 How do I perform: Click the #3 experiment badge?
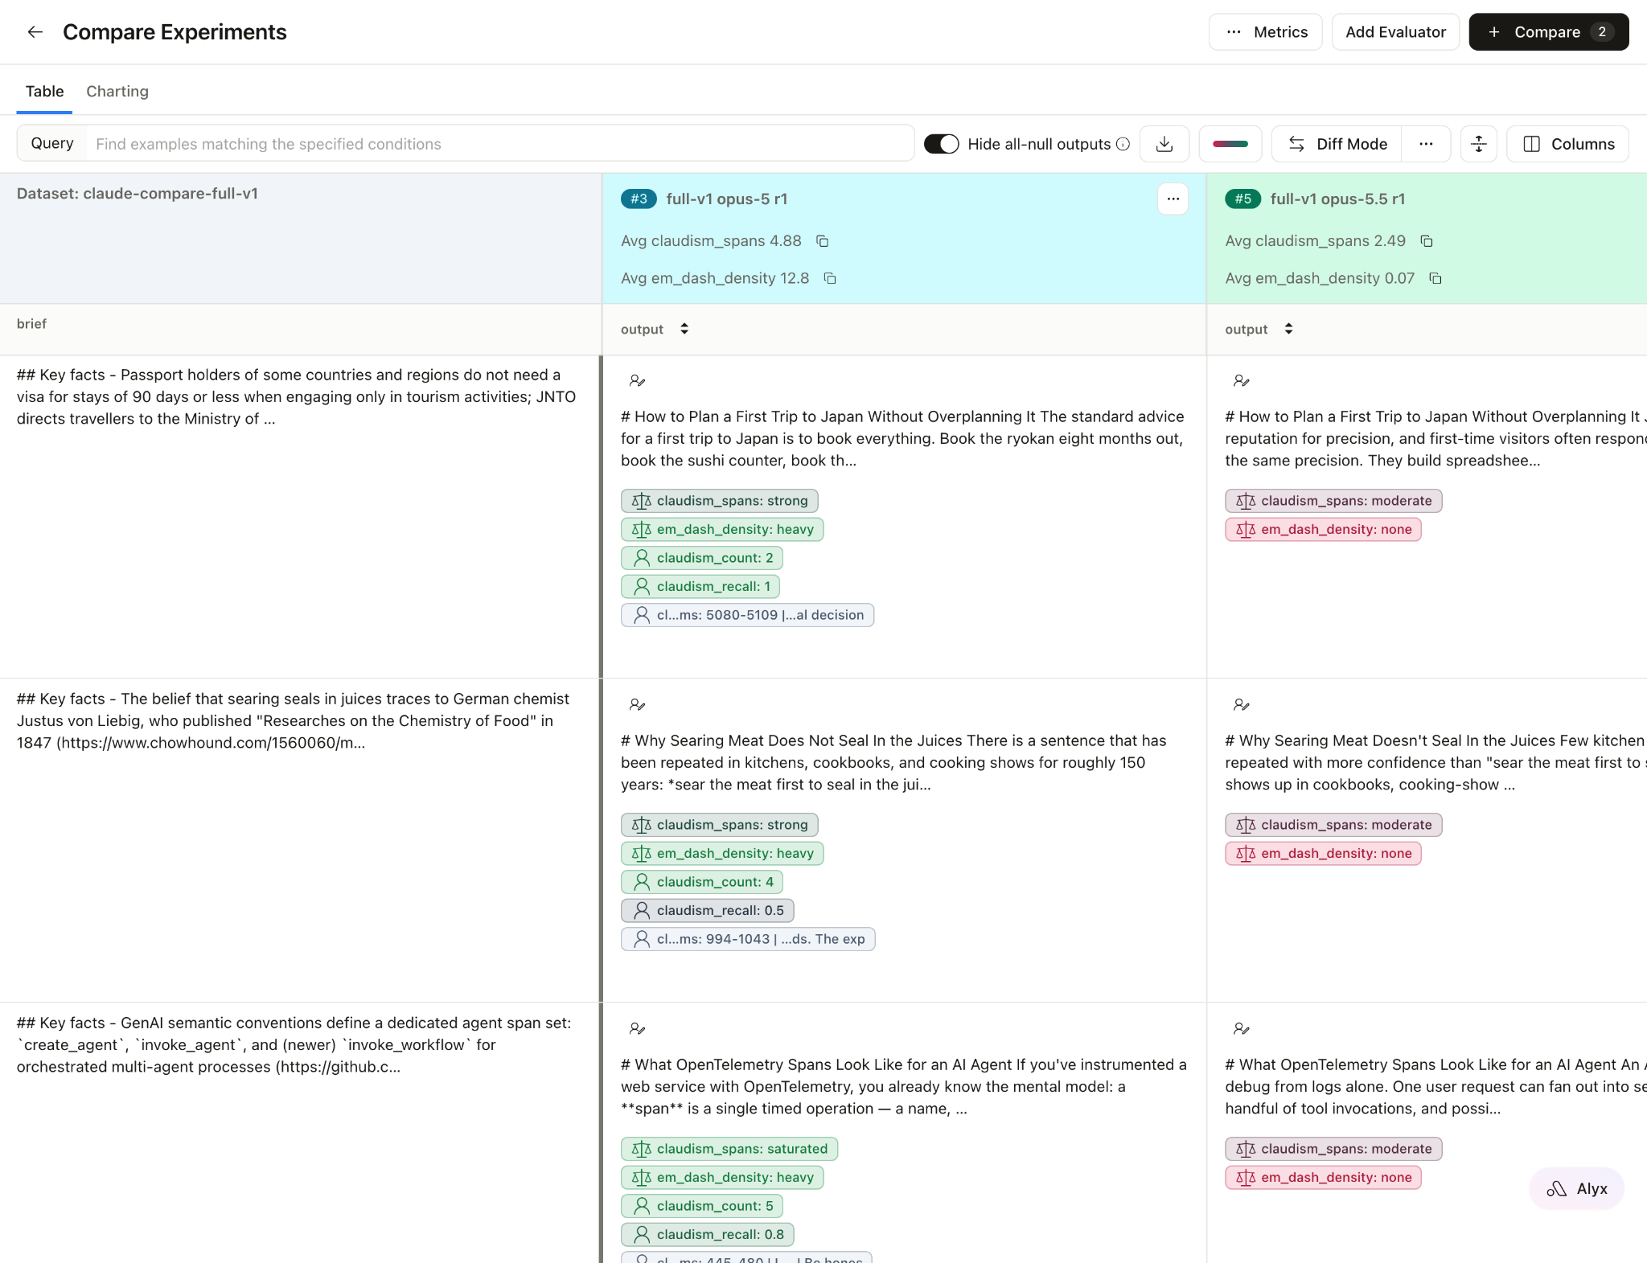639,199
